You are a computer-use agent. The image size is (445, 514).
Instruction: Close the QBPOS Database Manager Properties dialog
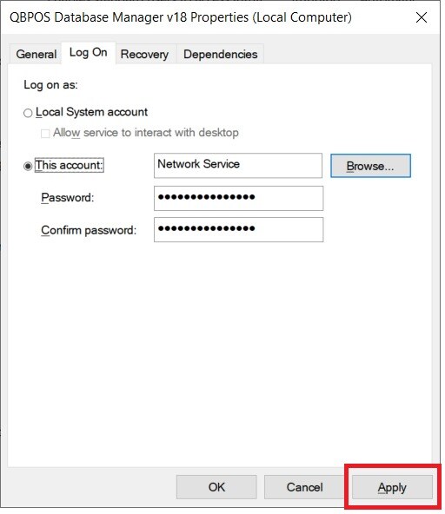pos(421,17)
